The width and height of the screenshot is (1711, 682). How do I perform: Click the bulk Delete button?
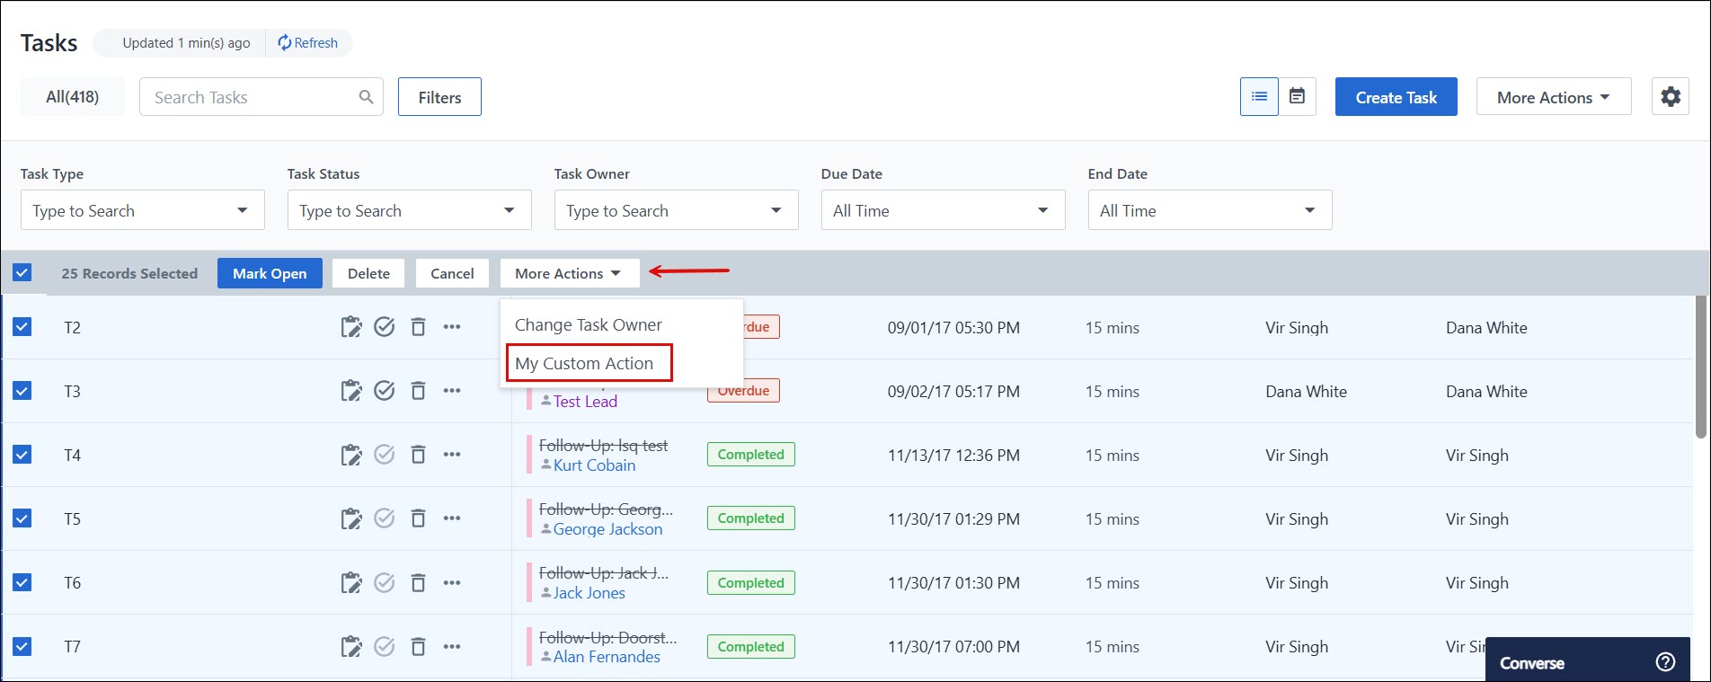click(x=368, y=273)
